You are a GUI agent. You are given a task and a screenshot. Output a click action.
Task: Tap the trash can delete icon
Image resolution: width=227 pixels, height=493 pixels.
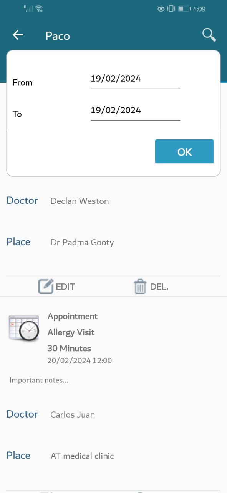(x=140, y=287)
